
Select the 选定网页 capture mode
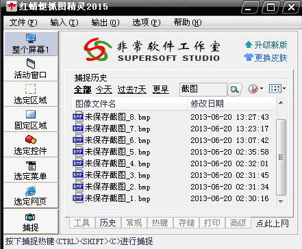point(31,196)
